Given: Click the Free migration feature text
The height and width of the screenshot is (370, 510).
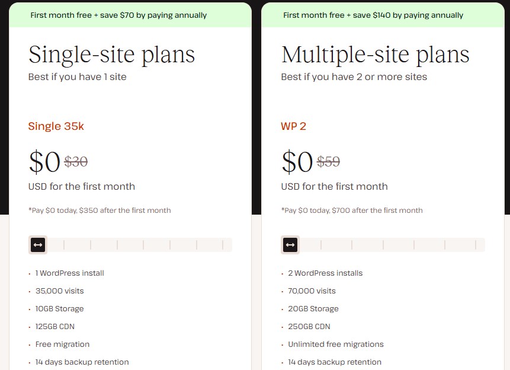Looking at the screenshot, I should pyautogui.click(x=62, y=345).
